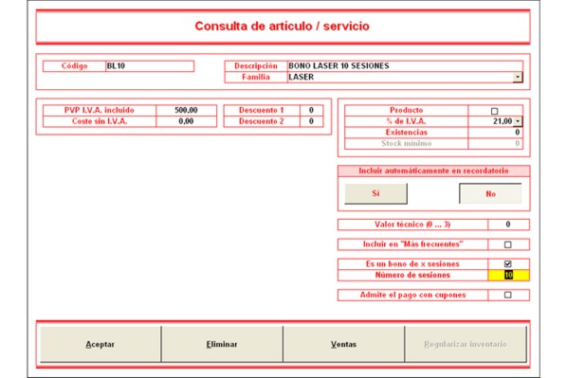Click the Eliminar button
This screenshot has height=378, width=567.
pyautogui.click(x=222, y=345)
